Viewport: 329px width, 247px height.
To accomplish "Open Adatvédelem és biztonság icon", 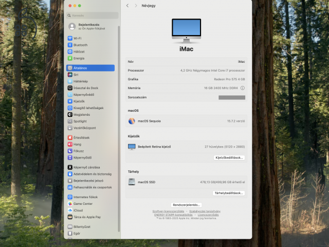I will 70,174.
